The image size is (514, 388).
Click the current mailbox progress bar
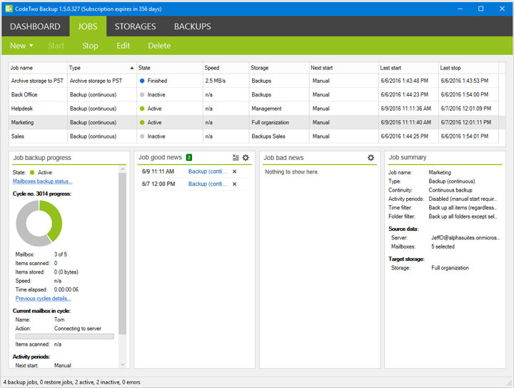pyautogui.click(x=64, y=337)
